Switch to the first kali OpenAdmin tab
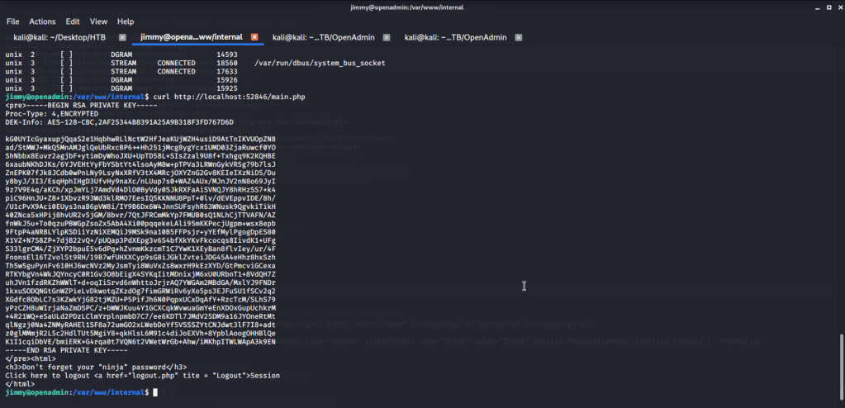845x408 pixels. tap(324, 37)
